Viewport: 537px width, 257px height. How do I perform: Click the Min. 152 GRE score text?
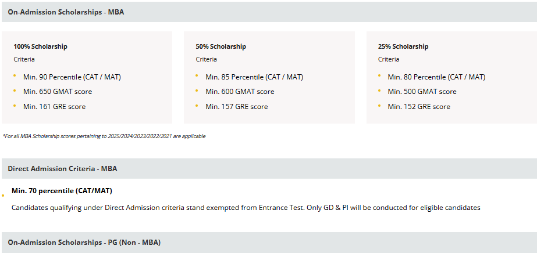pos(419,107)
